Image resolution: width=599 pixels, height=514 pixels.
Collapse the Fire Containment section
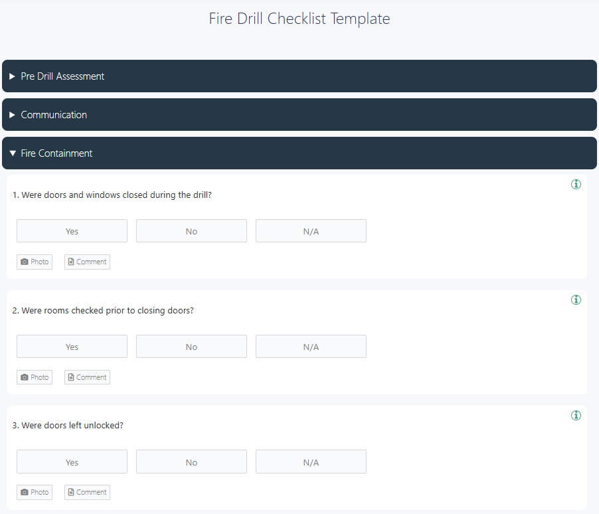(299, 153)
